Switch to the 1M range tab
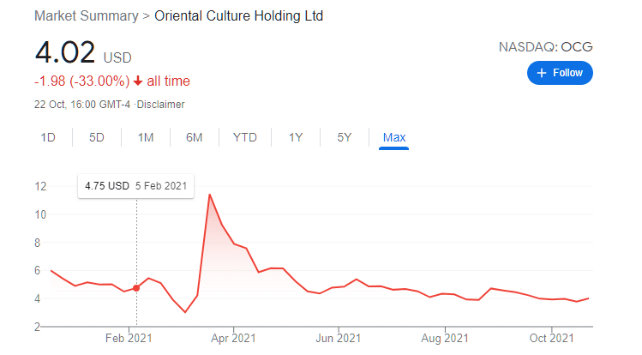This screenshot has width=642, height=355. click(x=146, y=137)
